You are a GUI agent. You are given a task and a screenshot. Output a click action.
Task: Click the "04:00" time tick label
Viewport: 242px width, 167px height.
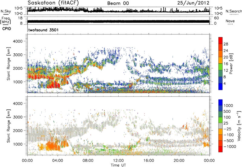57,161
